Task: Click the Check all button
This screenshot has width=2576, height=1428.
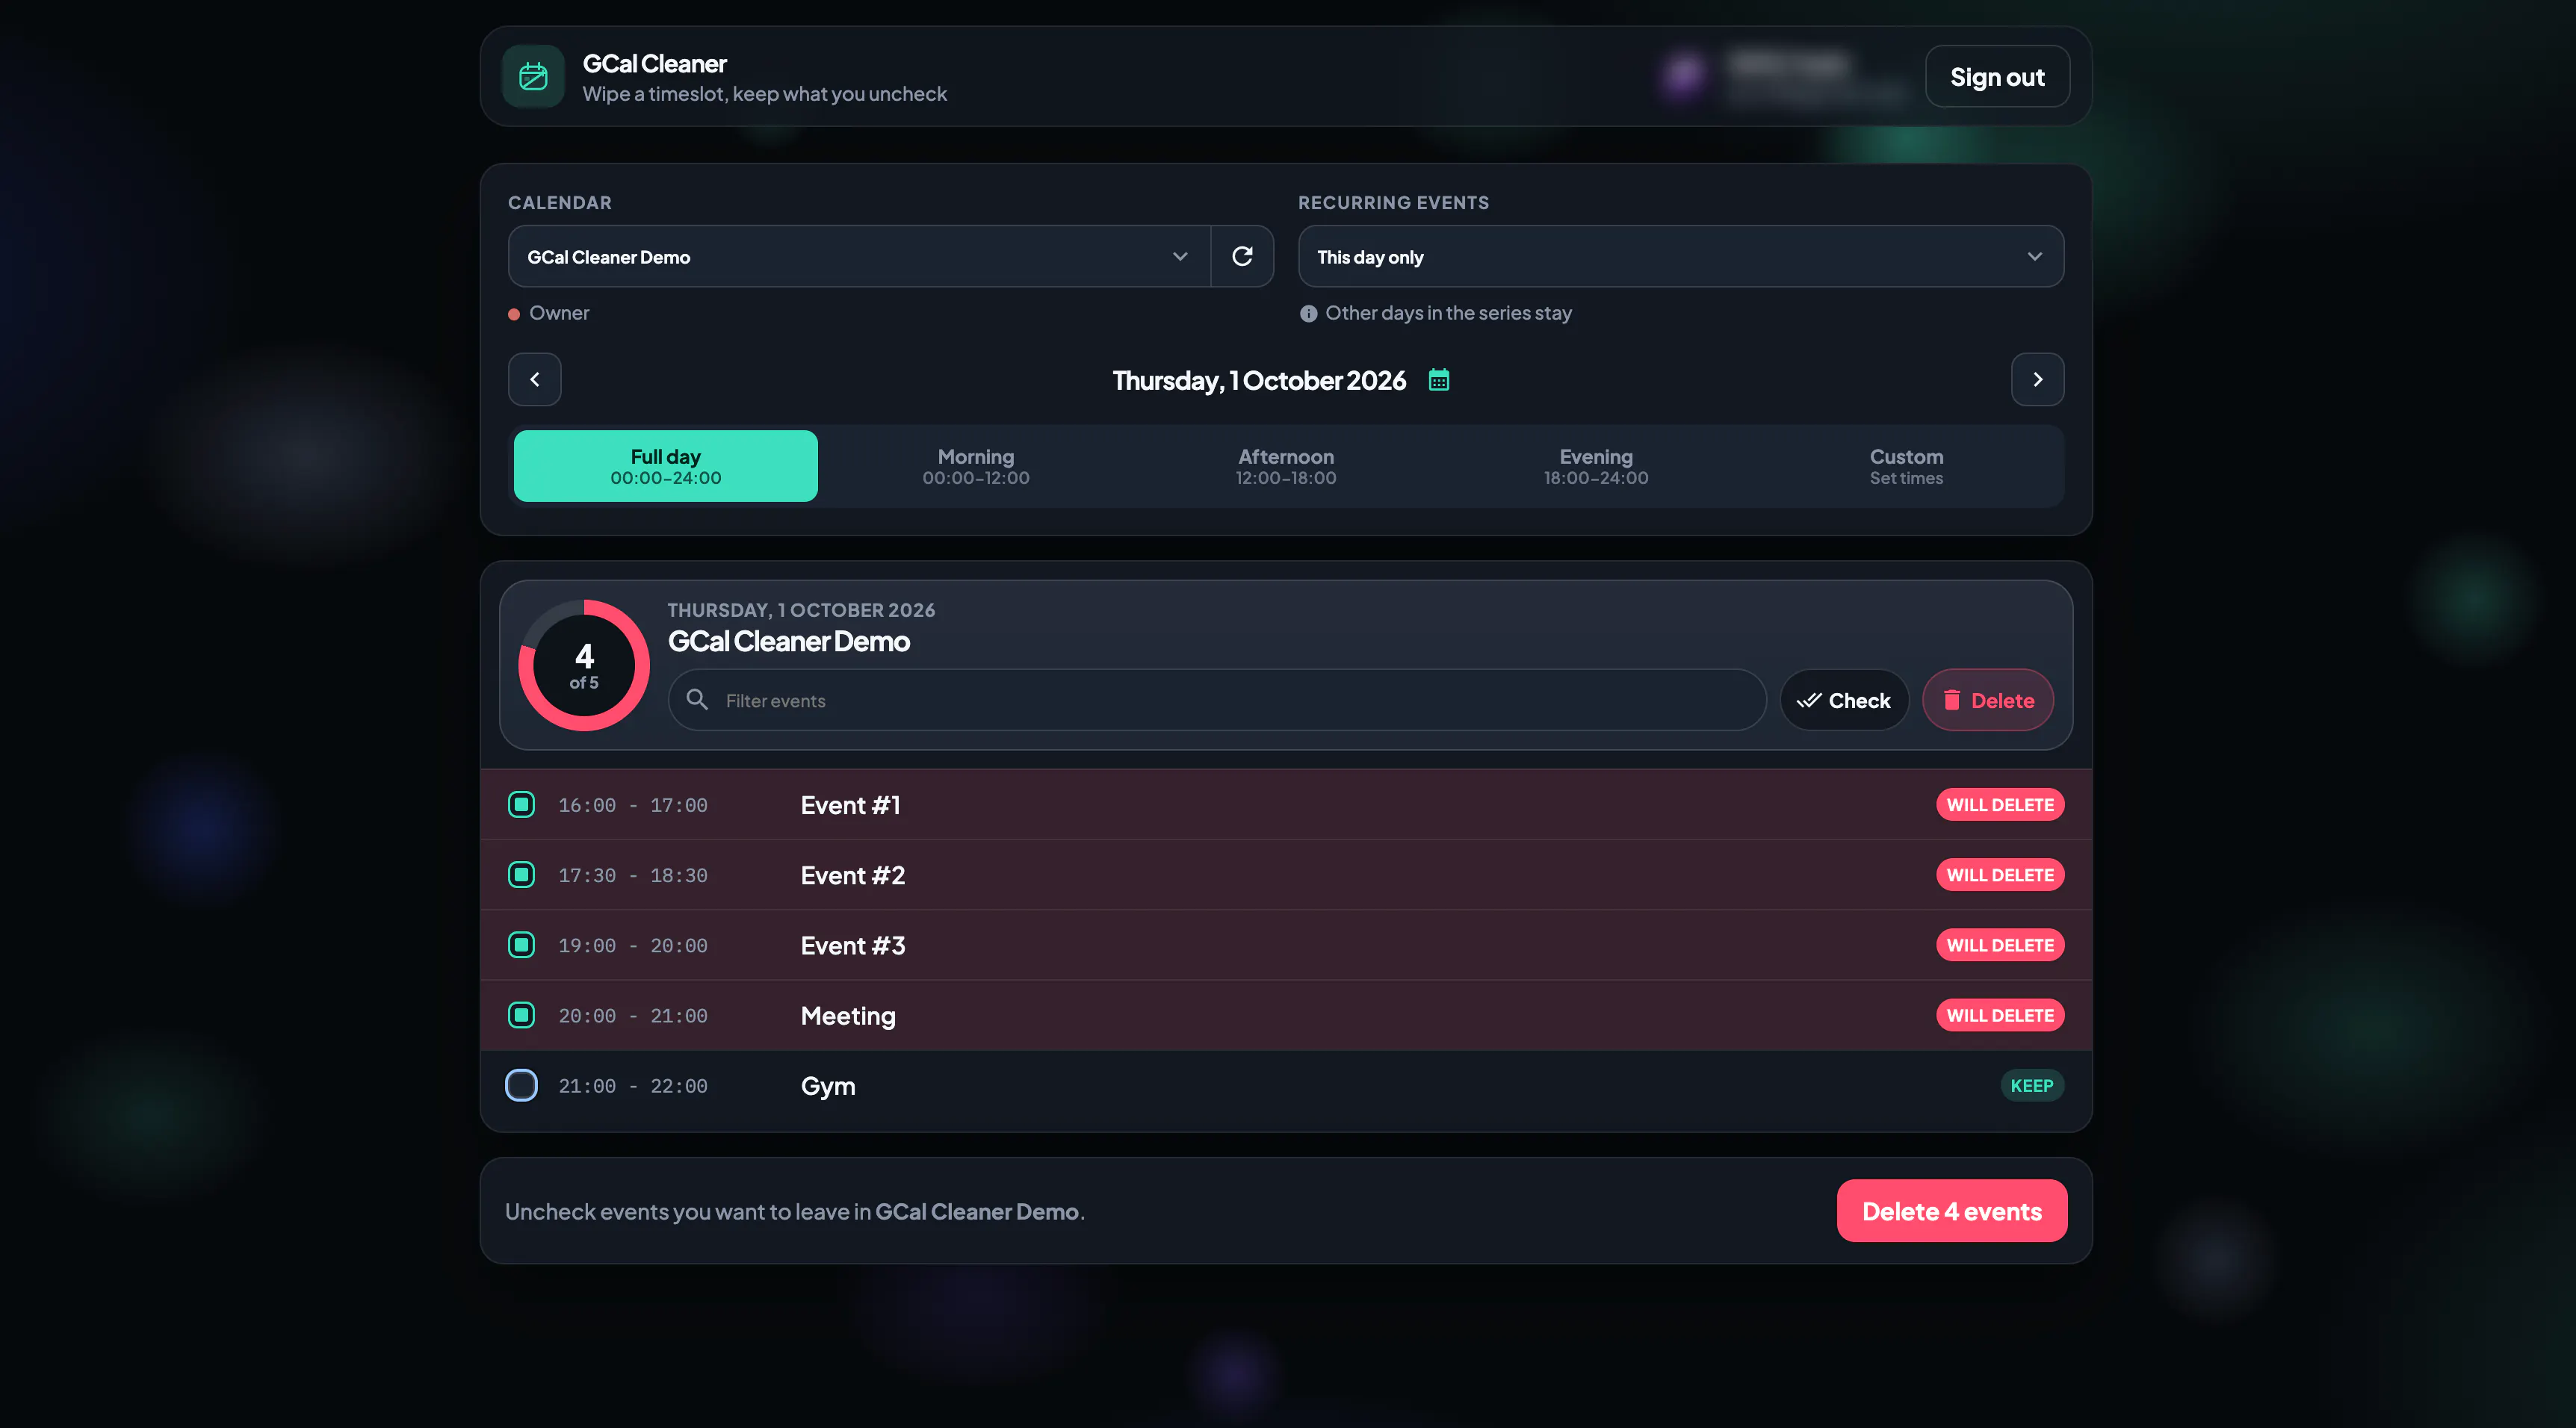Action: [x=1844, y=700]
